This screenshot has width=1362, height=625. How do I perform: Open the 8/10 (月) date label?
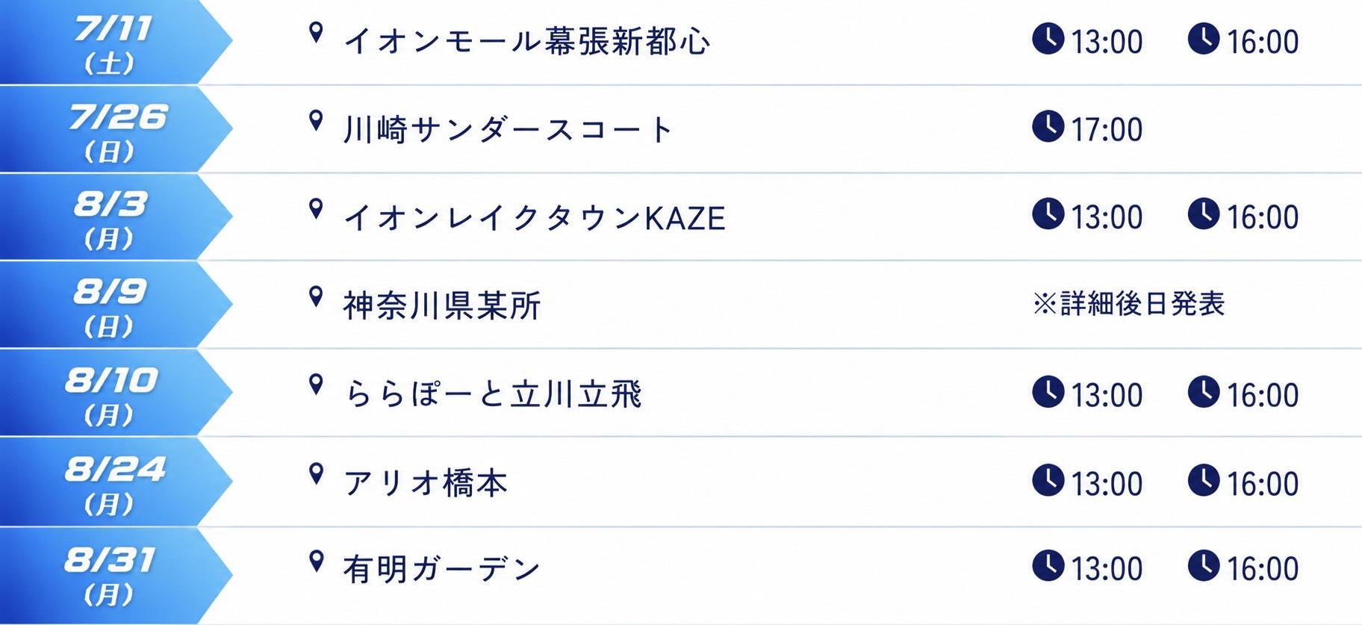111,394
